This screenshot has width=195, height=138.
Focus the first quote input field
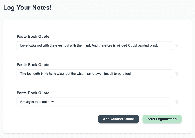94,45
